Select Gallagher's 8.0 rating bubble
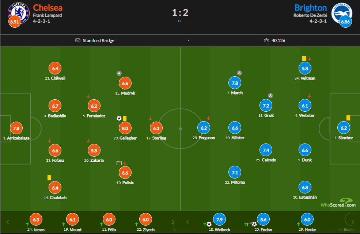This screenshot has width=360, height=234. pyautogui.click(x=125, y=128)
